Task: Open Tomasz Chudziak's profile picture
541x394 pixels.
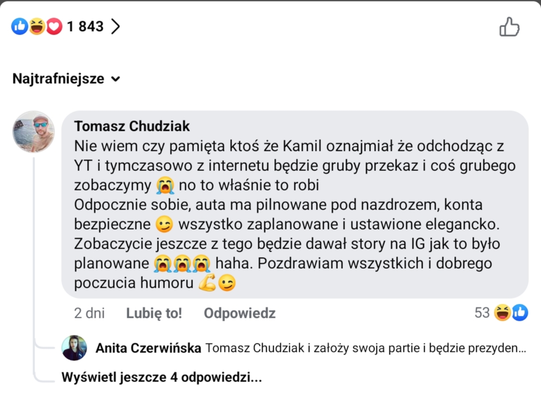Action: 34,131
